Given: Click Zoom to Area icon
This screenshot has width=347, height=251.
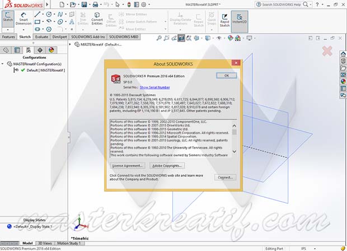Looking at the screenshot, I should pos(166,38).
